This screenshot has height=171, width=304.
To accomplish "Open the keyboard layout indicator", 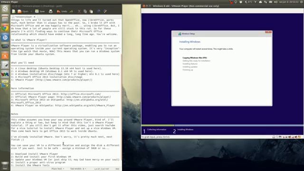I will coord(270,2).
